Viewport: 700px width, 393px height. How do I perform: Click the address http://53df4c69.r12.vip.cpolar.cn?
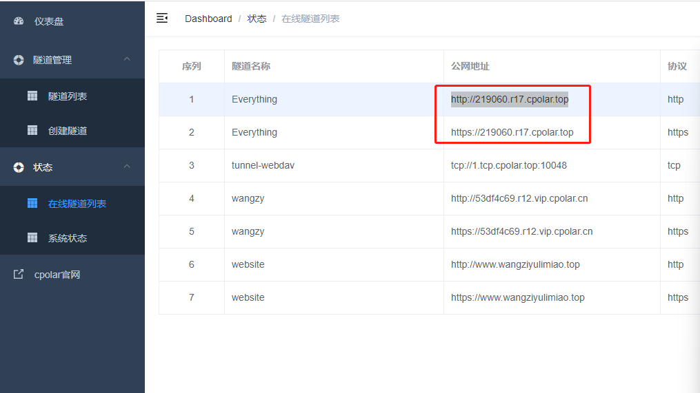pyautogui.click(x=519, y=198)
